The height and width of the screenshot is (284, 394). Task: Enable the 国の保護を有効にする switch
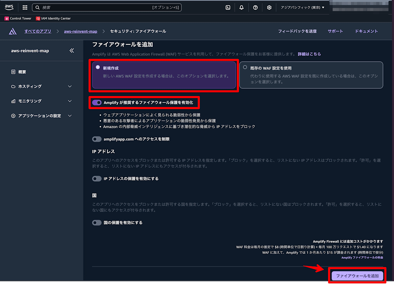pos(97,223)
